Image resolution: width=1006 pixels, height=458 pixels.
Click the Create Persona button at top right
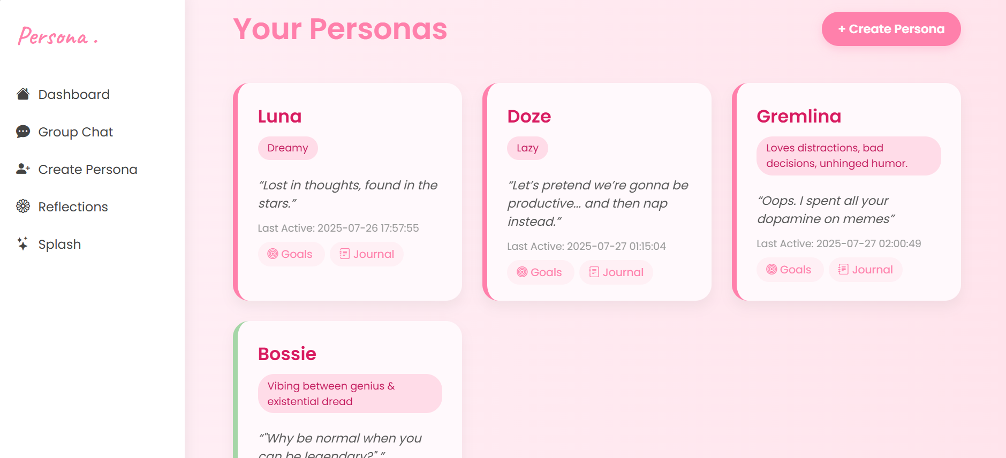890,29
